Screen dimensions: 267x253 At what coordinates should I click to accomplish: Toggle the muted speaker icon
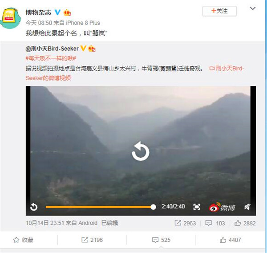(247, 207)
